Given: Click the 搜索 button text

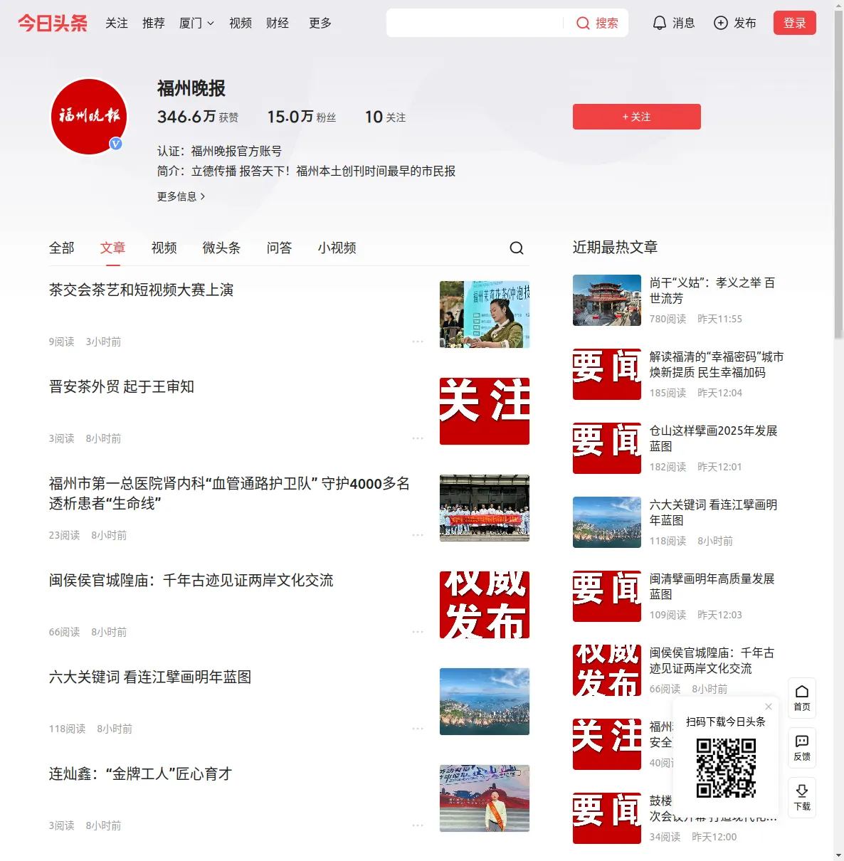Looking at the screenshot, I should click(607, 23).
